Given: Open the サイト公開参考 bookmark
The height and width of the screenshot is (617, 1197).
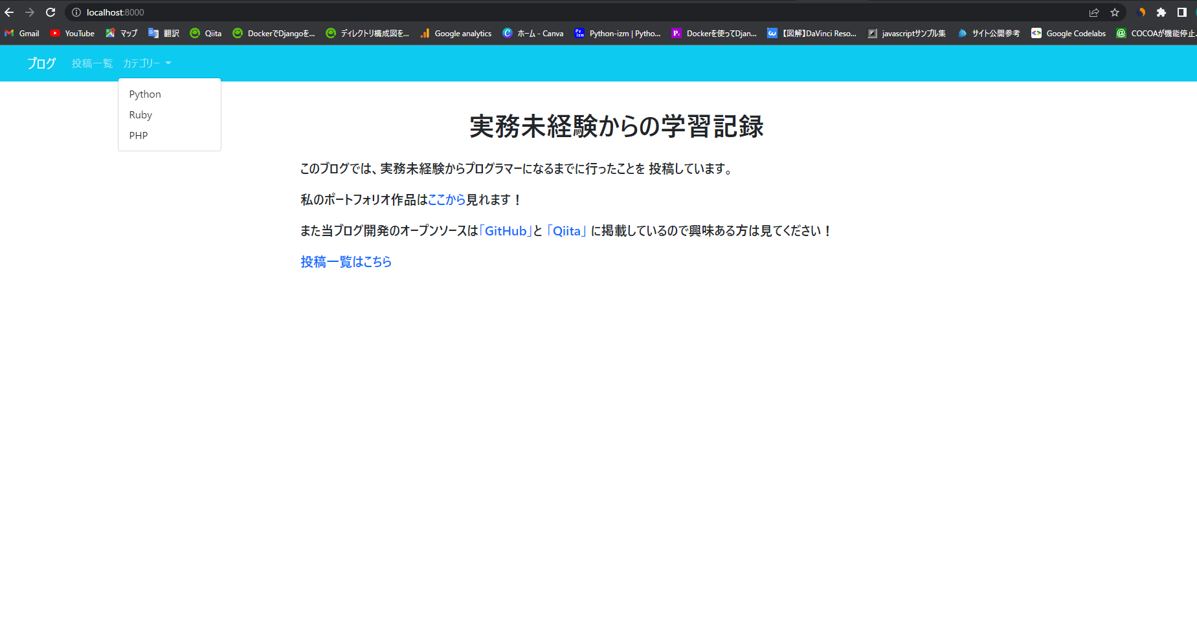Looking at the screenshot, I should (x=989, y=33).
